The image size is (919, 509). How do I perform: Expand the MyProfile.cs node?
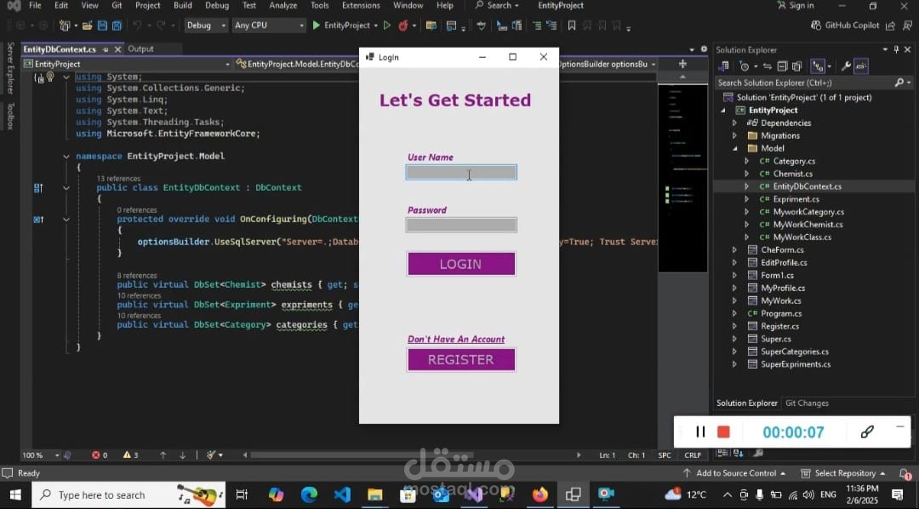click(734, 288)
